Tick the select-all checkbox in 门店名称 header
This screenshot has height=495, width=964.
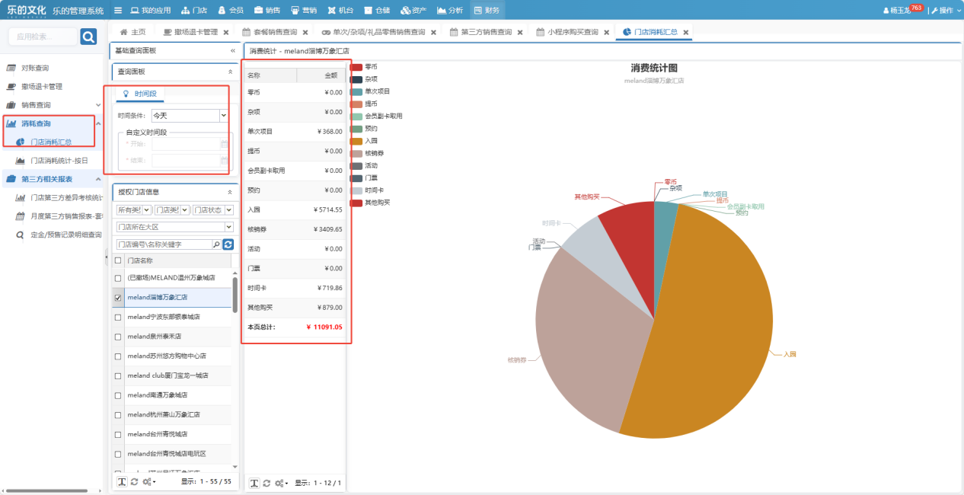click(x=118, y=260)
